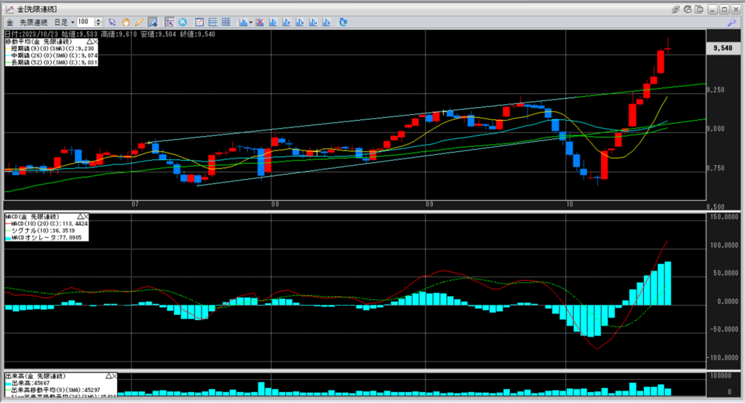This screenshot has height=403, width=745.
Task: Close the 出来高 volume legend panel
Action: pyautogui.click(x=113, y=376)
